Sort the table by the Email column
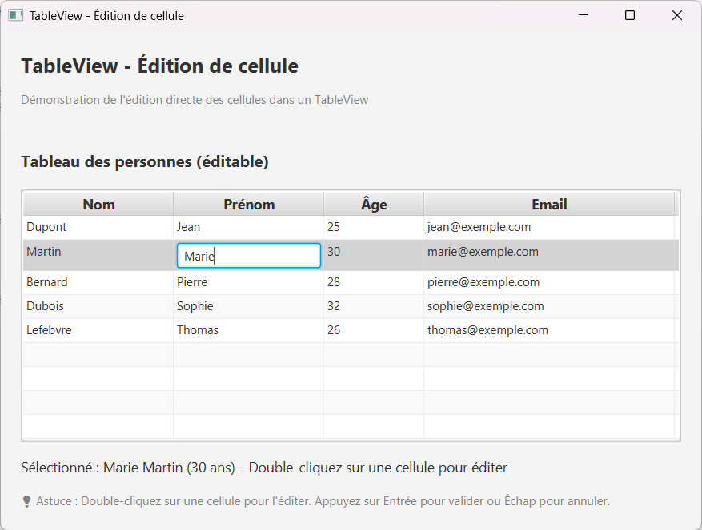Image resolution: width=702 pixels, height=530 pixels. pyautogui.click(x=549, y=204)
